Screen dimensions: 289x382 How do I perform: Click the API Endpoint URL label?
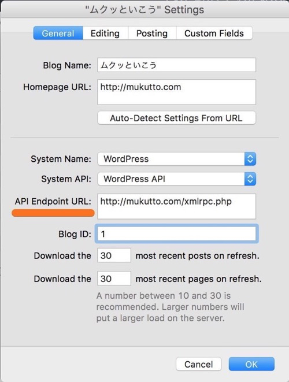[53, 202]
